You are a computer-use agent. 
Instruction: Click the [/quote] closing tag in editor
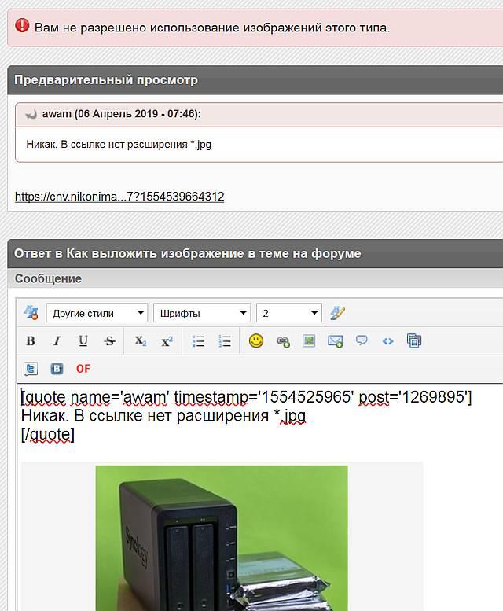[47, 434]
